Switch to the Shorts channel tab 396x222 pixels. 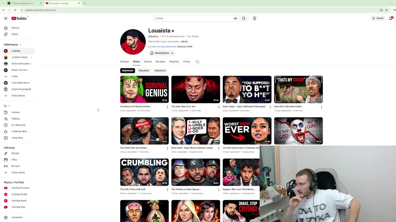(x=148, y=62)
